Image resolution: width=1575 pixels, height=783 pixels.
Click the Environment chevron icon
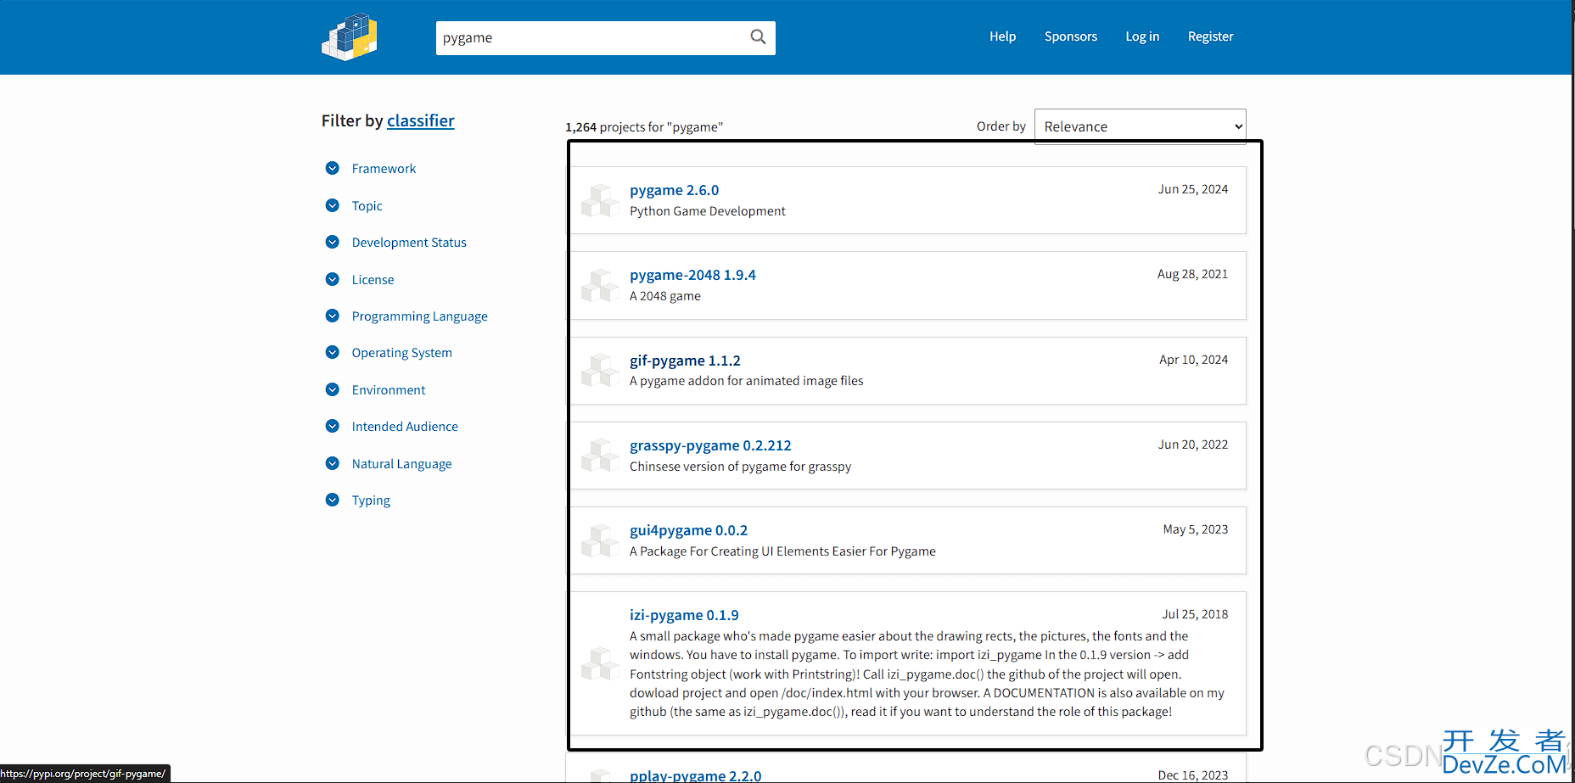[x=333, y=389]
